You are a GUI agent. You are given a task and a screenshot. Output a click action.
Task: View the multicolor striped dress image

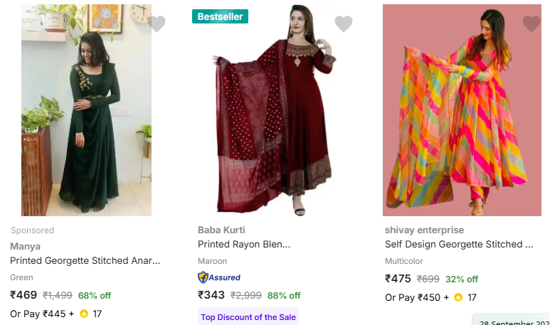(x=462, y=110)
